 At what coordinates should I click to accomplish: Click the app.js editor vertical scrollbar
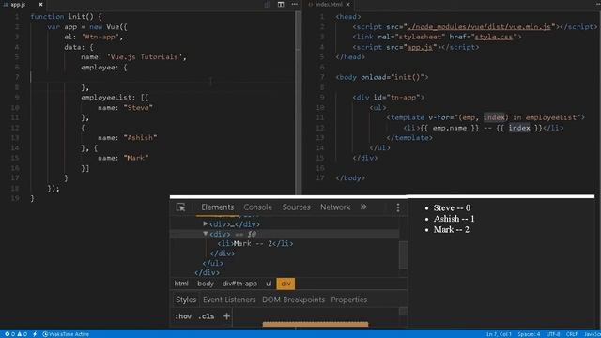click(298, 103)
